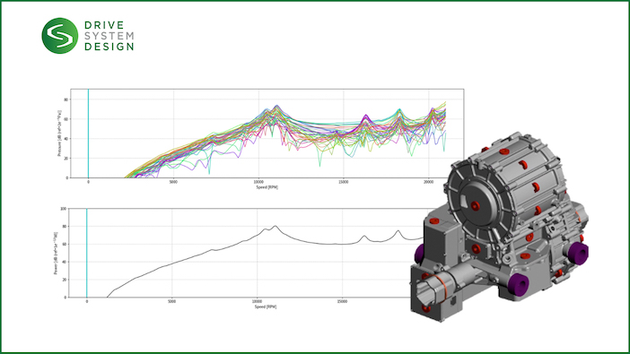
Task: Click the 15000 tick on power plot axis
Action: coord(342,301)
